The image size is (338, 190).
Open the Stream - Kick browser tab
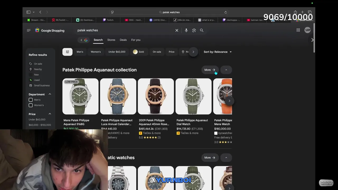pyautogui.click(x=36, y=20)
